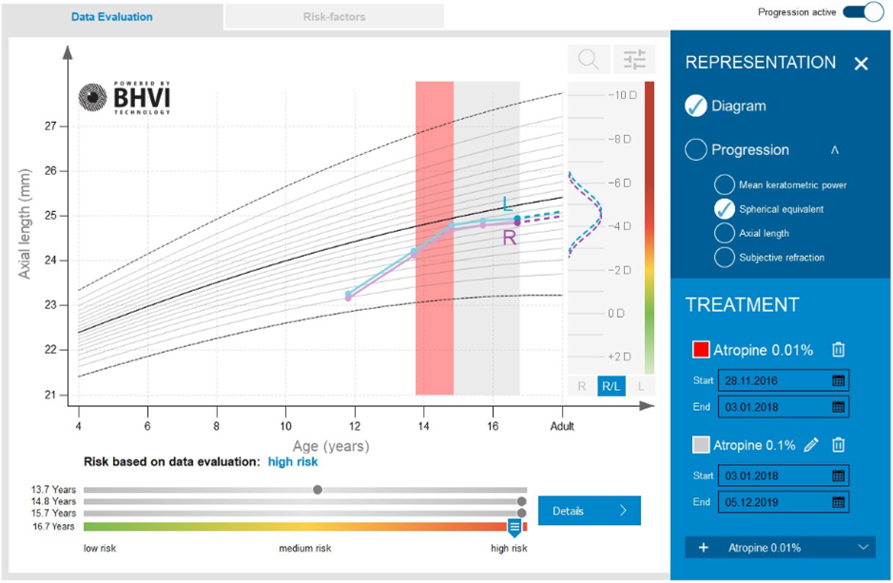Delete the Atropine 0.1% treatment
The image size is (893, 583).
click(838, 445)
